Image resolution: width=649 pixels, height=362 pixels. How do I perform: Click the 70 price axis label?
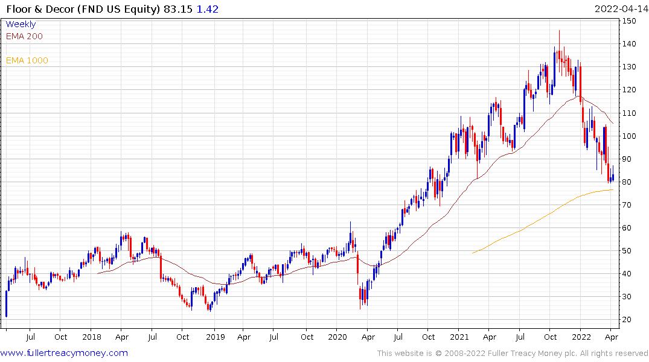627,205
